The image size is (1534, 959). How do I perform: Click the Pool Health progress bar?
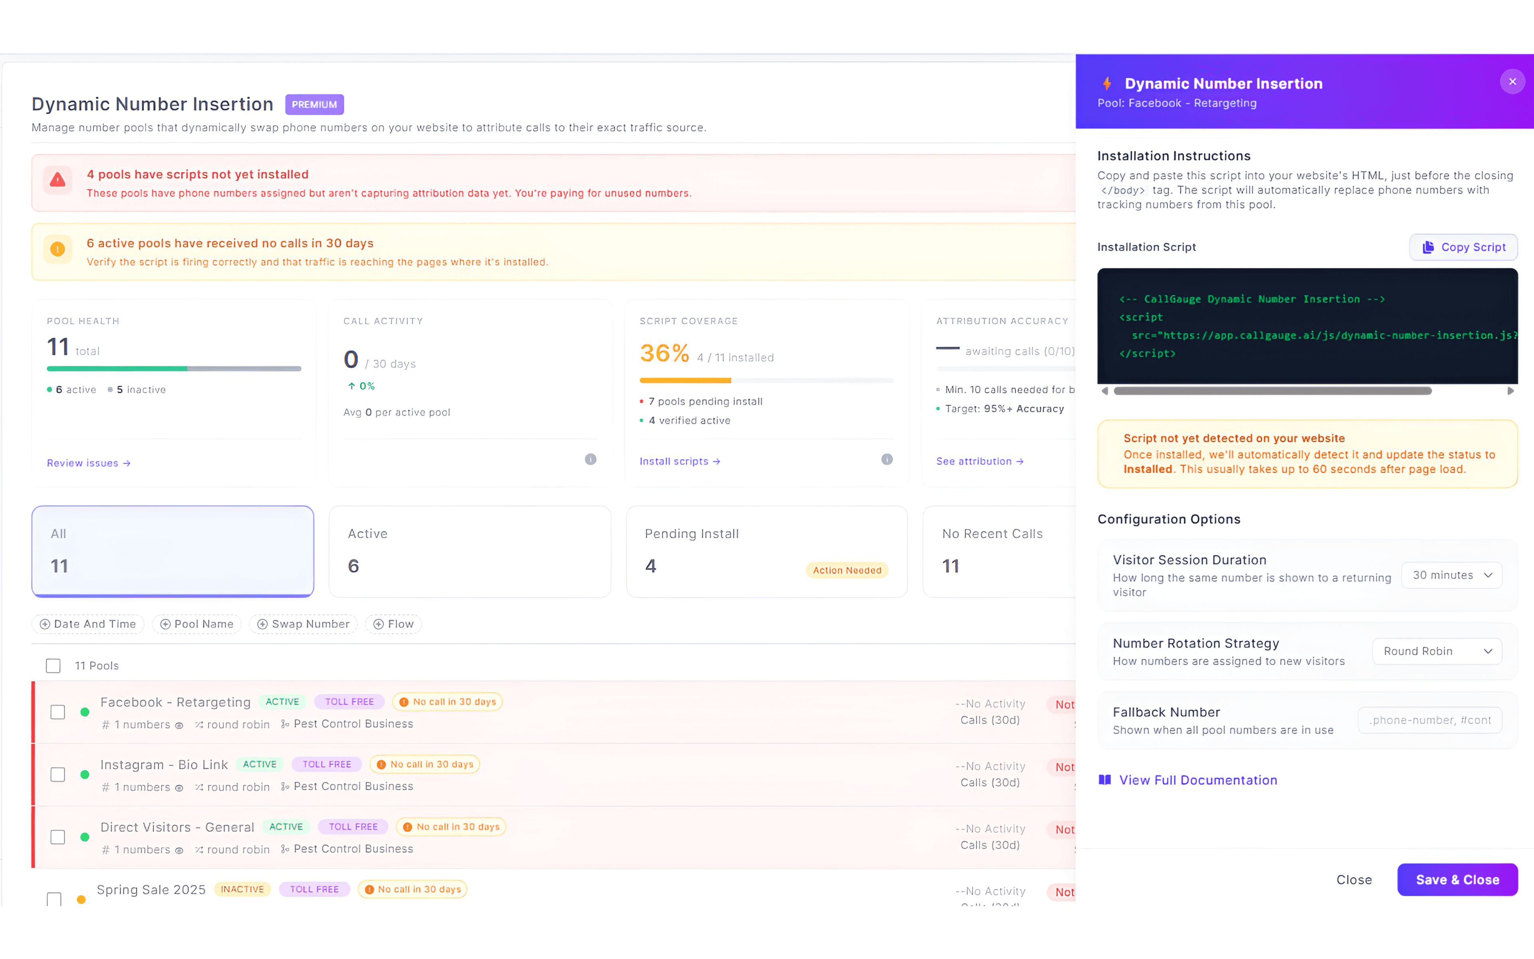tap(174, 368)
